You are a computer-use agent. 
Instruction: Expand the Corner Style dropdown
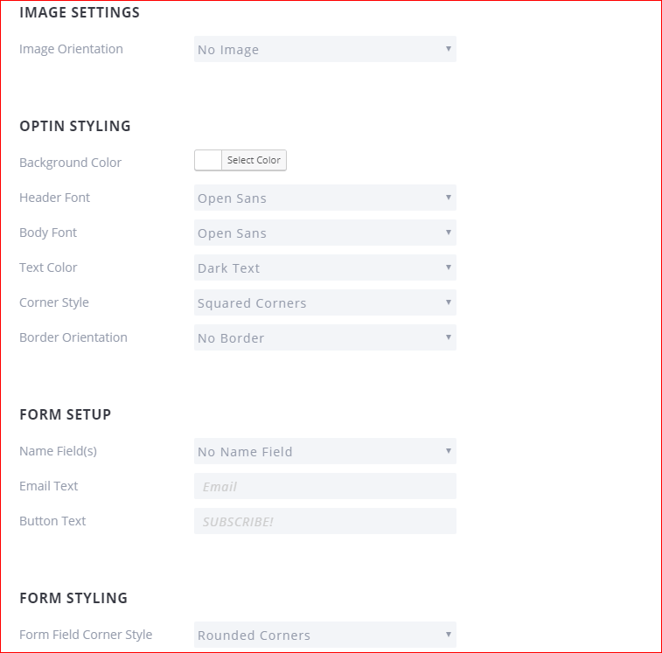point(324,303)
